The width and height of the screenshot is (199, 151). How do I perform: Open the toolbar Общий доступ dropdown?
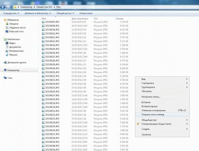coord(65,13)
